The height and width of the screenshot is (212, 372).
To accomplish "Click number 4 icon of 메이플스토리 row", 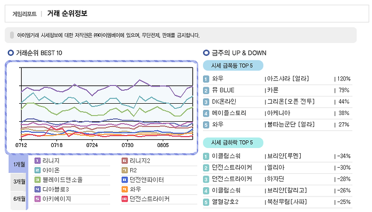I will click(206, 113).
